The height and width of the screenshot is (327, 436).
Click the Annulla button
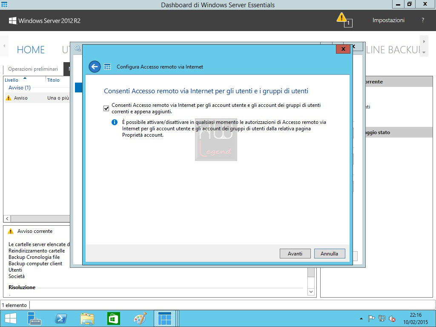click(330, 254)
